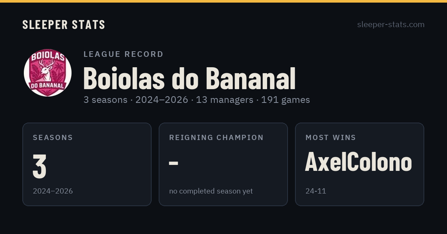This screenshot has width=447, height=234.
Task: Click the AxelColono manager name
Action: pos(358,163)
